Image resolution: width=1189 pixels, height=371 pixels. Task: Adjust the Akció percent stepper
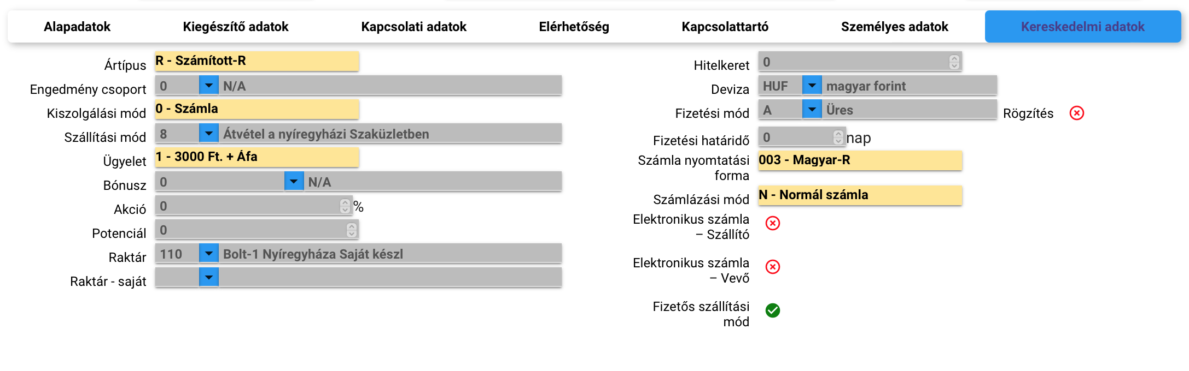[345, 206]
